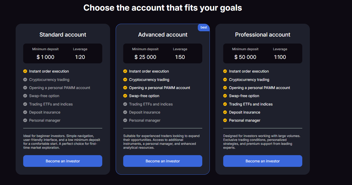Image resolution: width=352 pixels, height=185 pixels.
Task: Select the Standard account heading
Action: click(63, 35)
